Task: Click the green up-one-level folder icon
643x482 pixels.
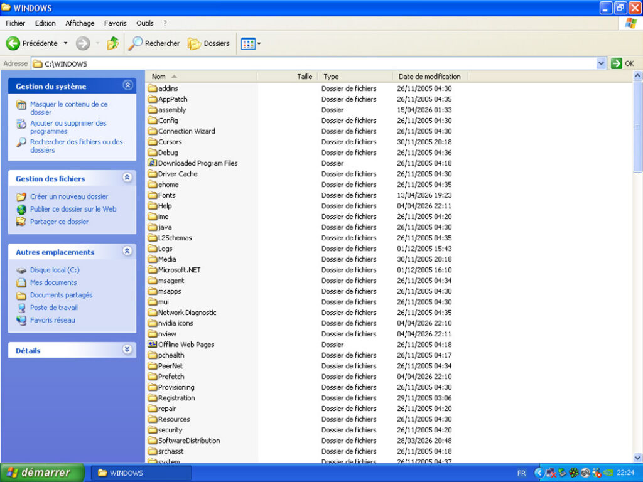Action: (113, 43)
